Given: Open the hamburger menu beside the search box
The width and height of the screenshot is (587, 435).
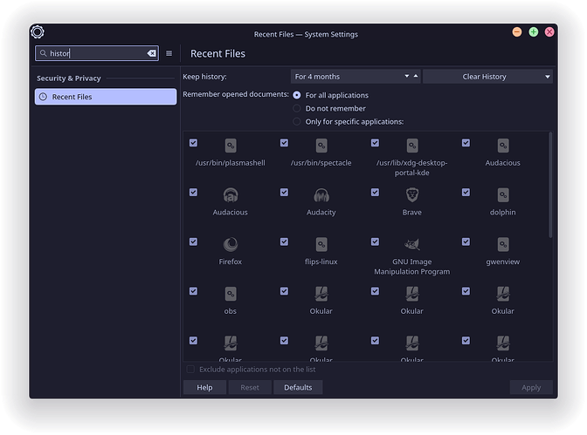Looking at the screenshot, I should coord(169,53).
